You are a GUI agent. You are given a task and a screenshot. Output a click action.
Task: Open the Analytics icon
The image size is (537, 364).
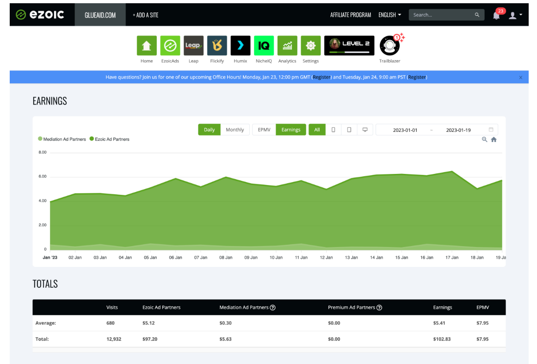pos(287,45)
